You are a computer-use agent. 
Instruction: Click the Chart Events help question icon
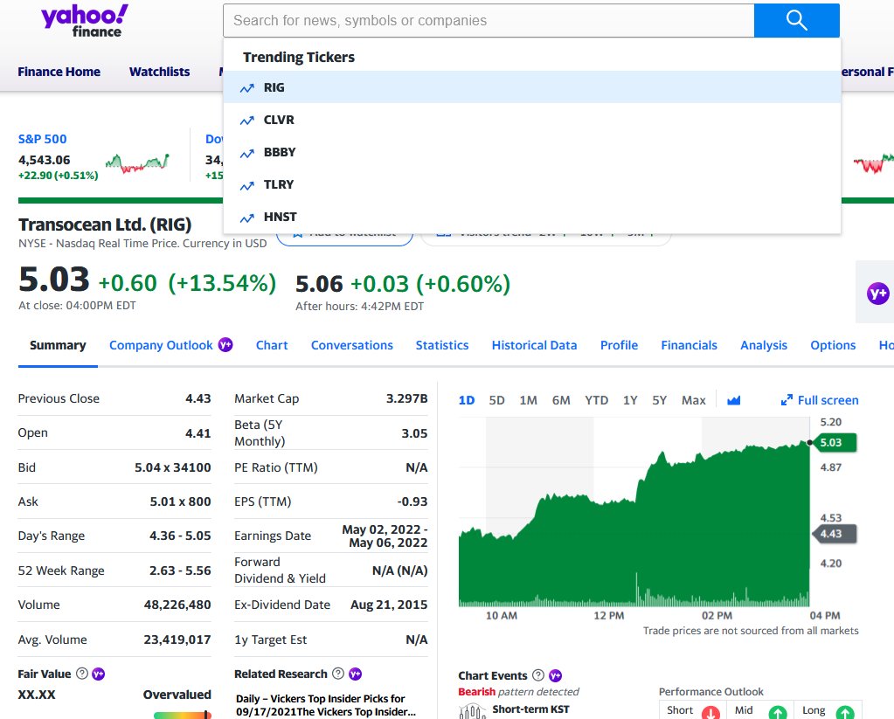[537, 675]
